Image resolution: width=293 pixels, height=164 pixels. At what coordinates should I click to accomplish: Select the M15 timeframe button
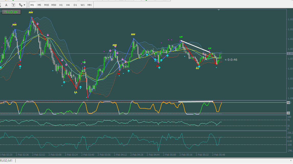pyautogui.click(x=47, y=5)
